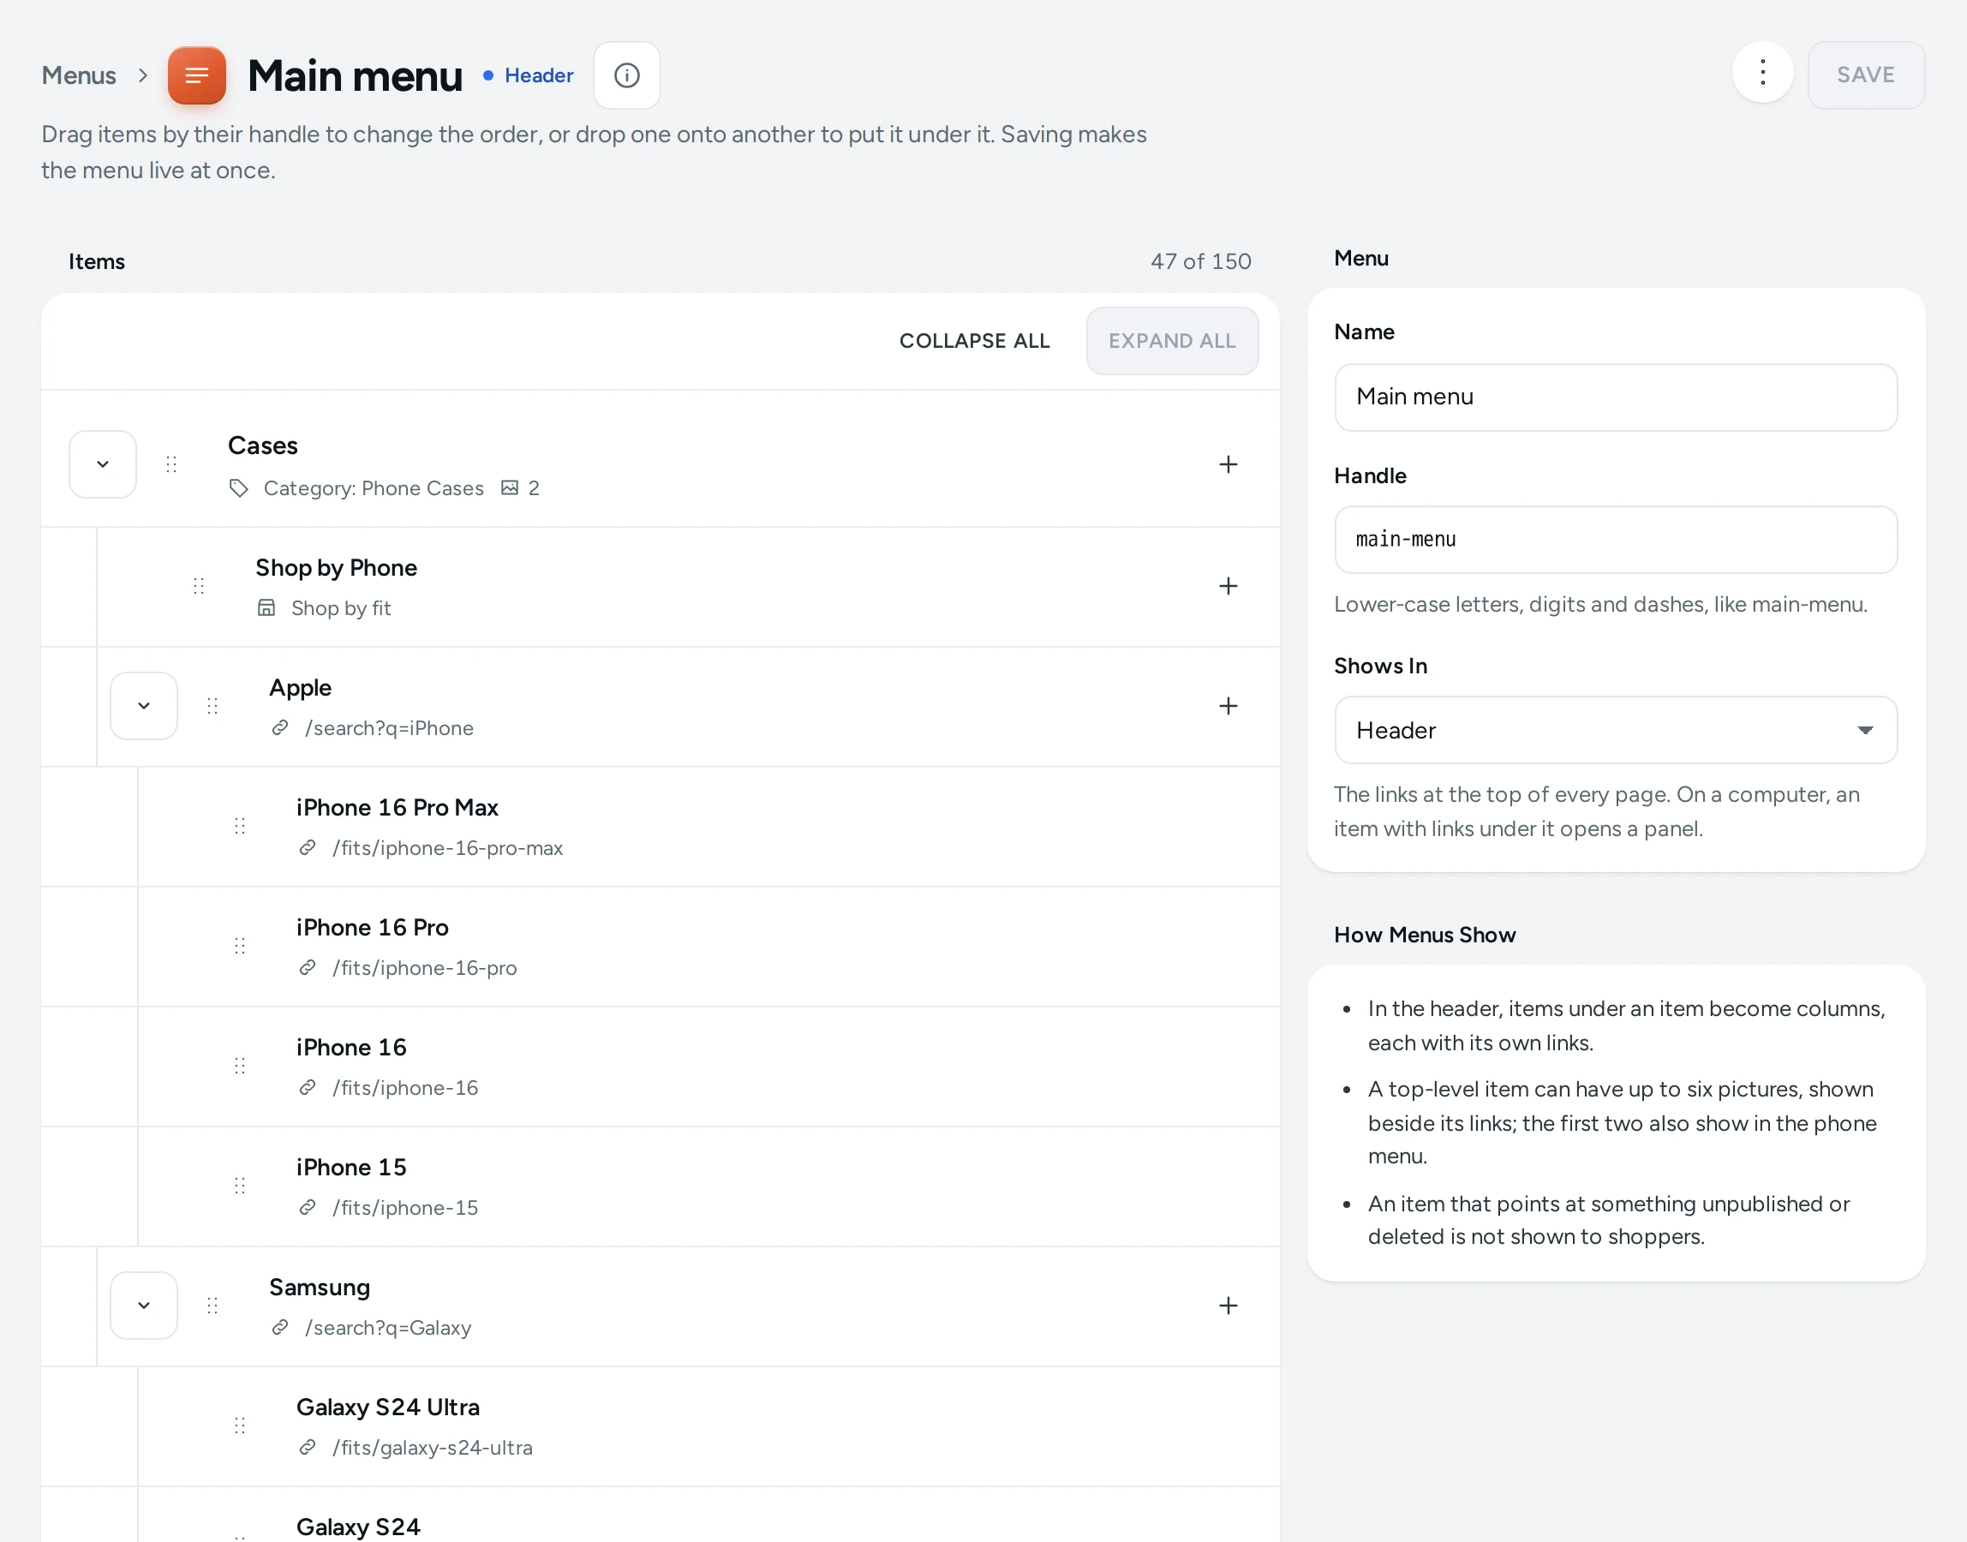Grab the drag handle for Shop by Phone
This screenshot has width=1967, height=1542.
pyautogui.click(x=199, y=586)
